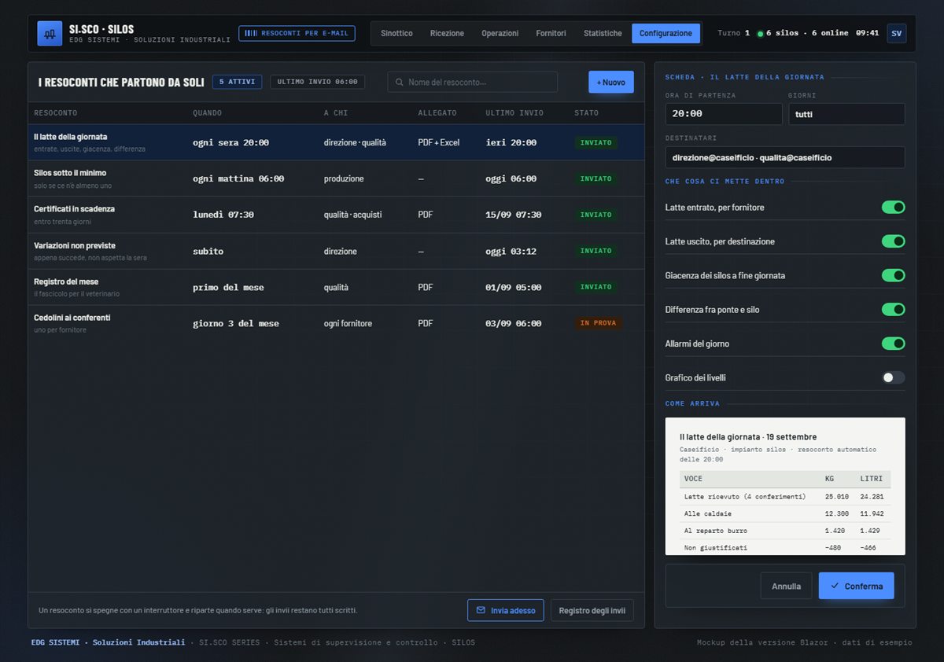Turn off 'Differenza fra ponte e silo'
This screenshot has width=944, height=662.
(x=893, y=310)
